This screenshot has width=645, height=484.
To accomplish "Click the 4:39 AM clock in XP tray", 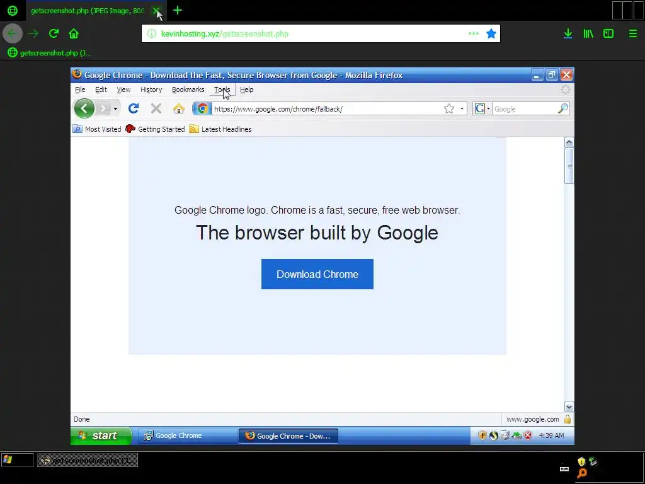I will click(551, 435).
